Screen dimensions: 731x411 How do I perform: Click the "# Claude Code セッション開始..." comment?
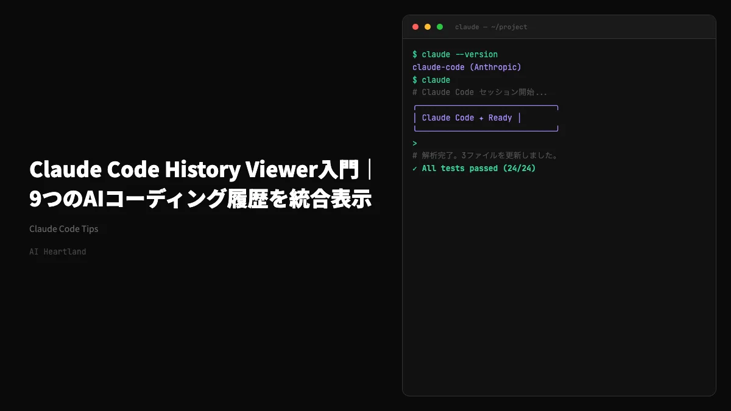point(479,93)
